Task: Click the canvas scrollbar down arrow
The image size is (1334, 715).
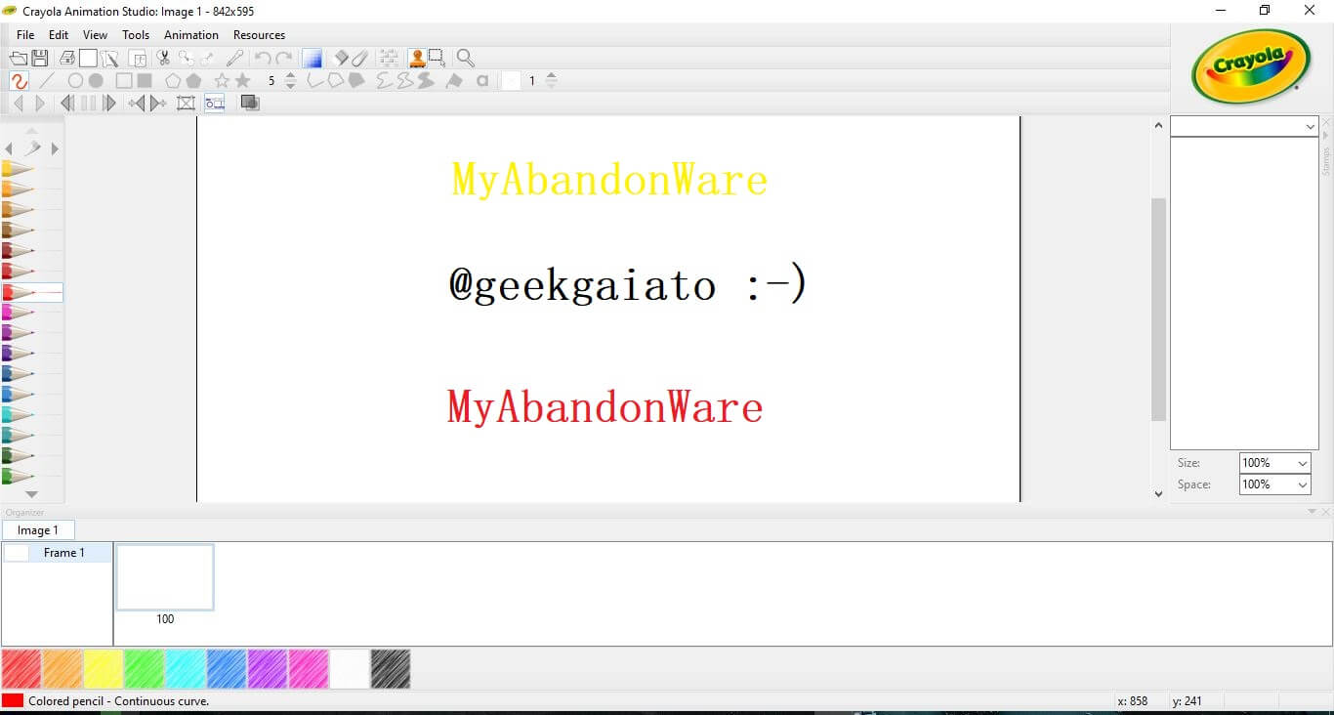Action: (1159, 494)
